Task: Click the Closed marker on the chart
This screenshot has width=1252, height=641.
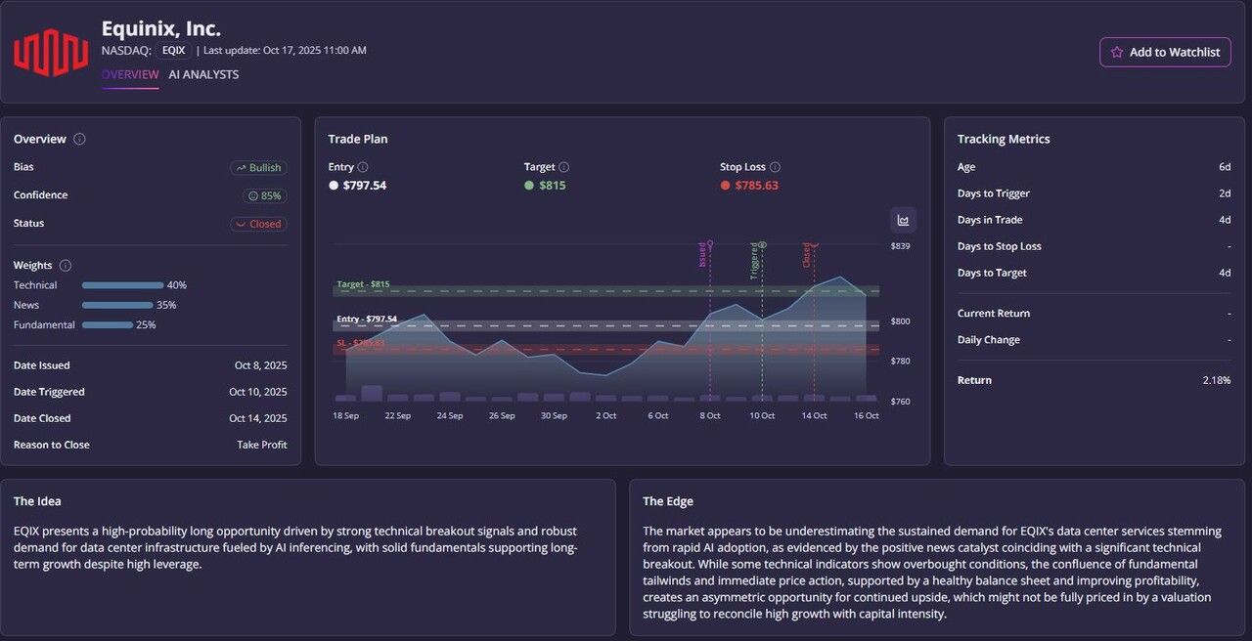Action: pyautogui.click(x=813, y=246)
